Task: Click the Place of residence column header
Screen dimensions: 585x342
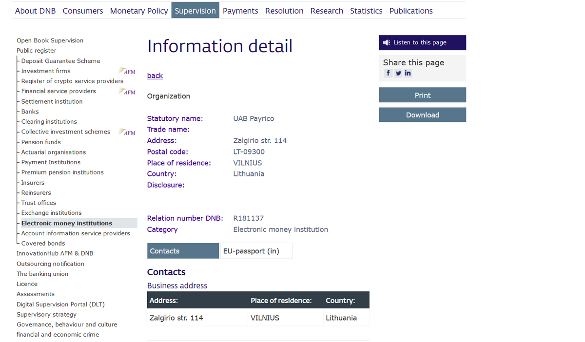Action: (x=281, y=301)
